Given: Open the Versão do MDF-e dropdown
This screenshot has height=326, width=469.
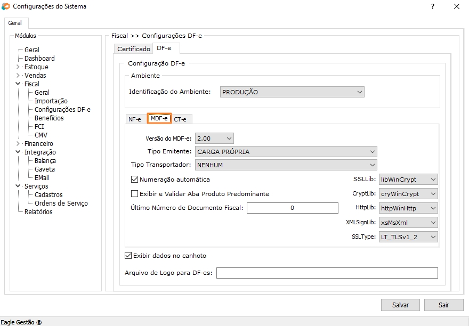Looking at the screenshot, I should pyautogui.click(x=214, y=138).
